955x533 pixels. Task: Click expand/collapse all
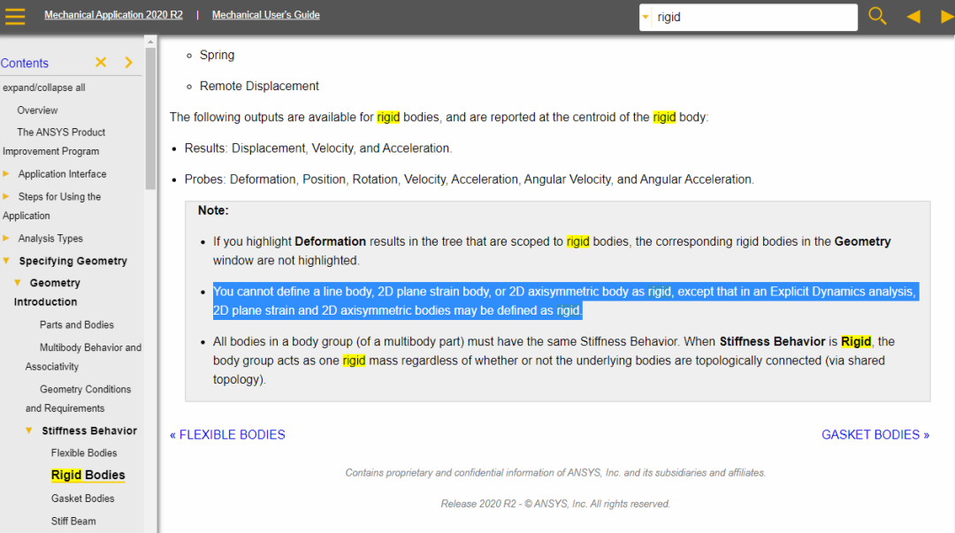(44, 88)
